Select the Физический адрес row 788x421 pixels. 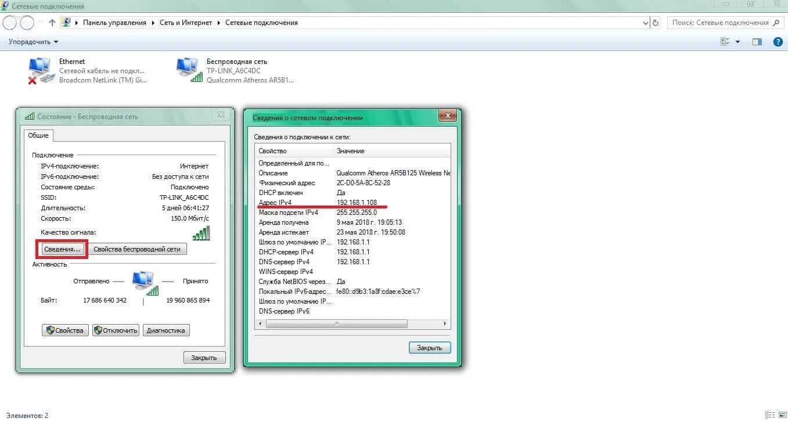click(353, 183)
